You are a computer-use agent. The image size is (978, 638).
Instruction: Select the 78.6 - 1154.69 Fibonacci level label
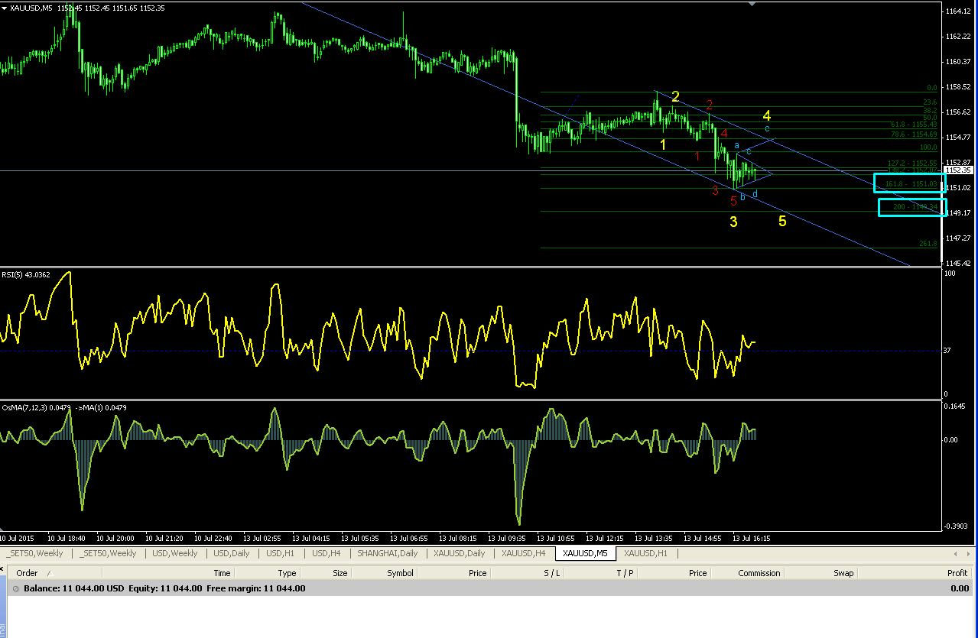[914, 134]
